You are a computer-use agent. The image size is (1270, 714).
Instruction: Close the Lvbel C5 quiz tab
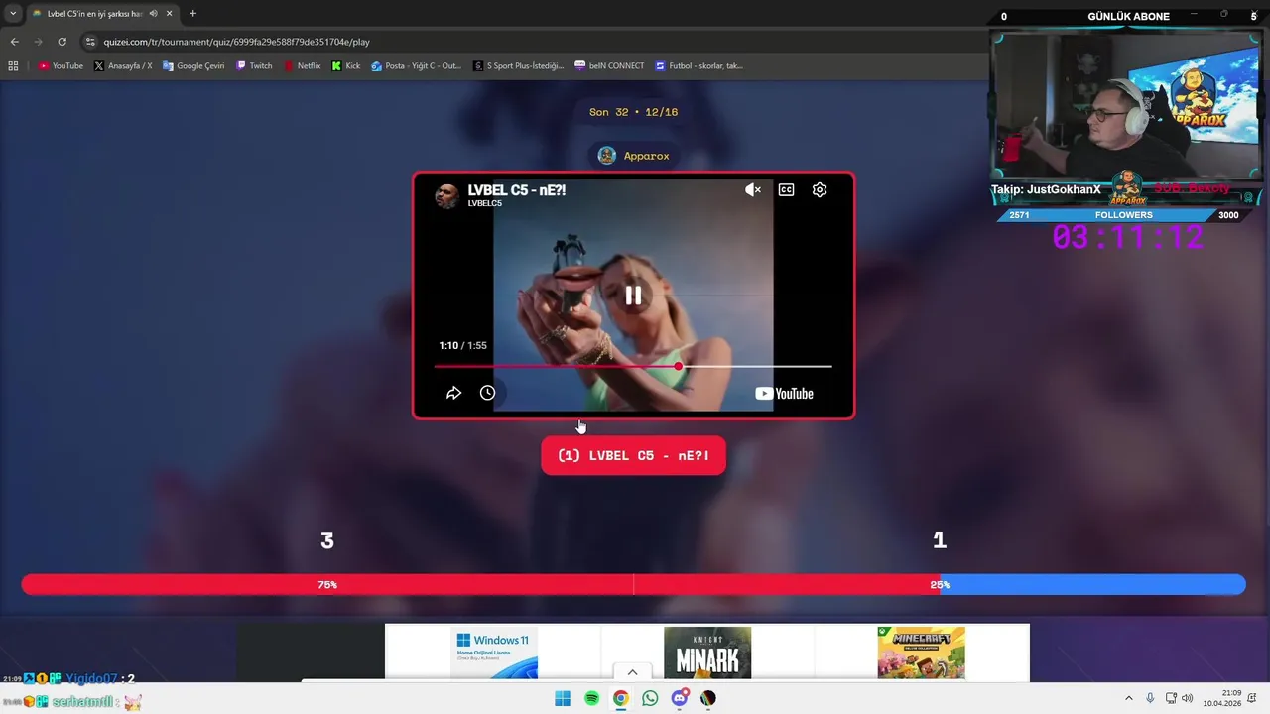171,14
